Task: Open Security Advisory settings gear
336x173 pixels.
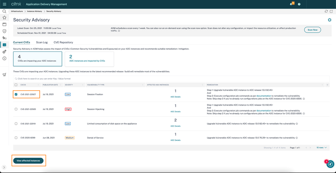Action: [x=330, y=20]
